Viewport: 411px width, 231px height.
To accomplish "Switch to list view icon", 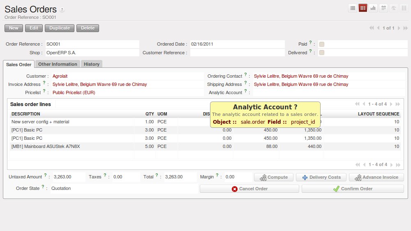I will (353, 8).
